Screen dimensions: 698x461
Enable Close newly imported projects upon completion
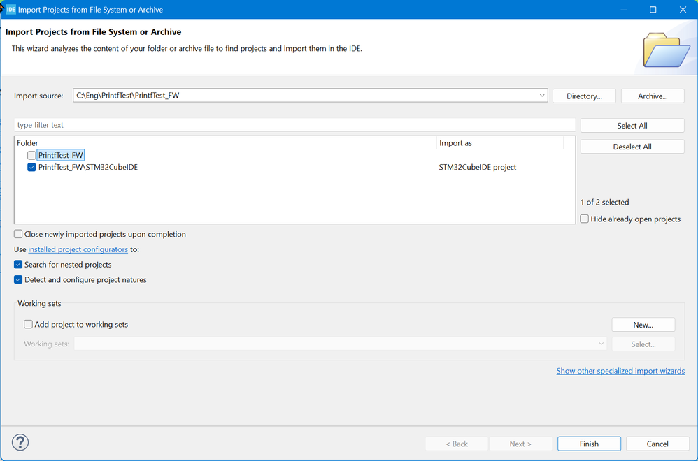point(18,234)
